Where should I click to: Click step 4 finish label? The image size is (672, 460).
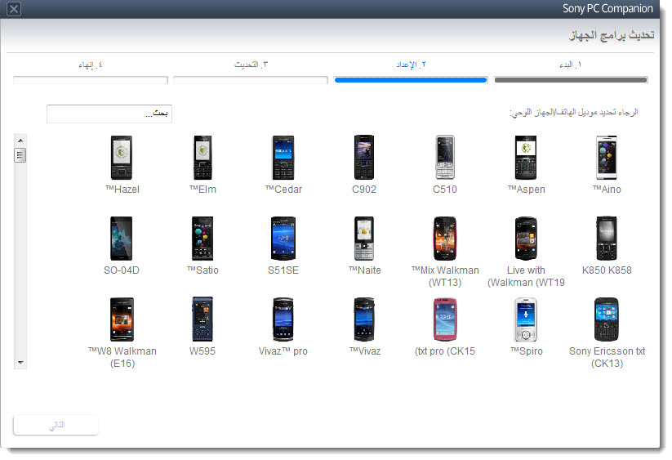point(91,65)
